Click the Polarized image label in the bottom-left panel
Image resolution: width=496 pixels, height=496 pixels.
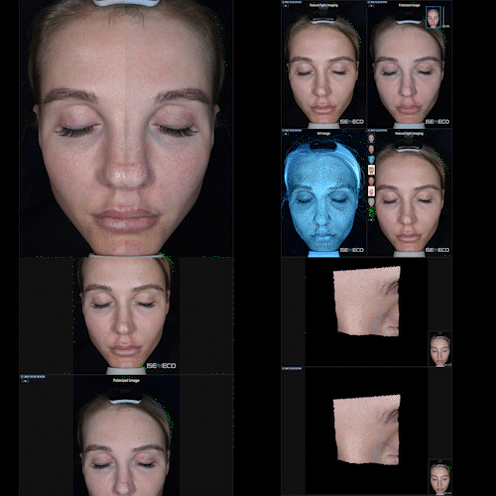tap(126, 380)
